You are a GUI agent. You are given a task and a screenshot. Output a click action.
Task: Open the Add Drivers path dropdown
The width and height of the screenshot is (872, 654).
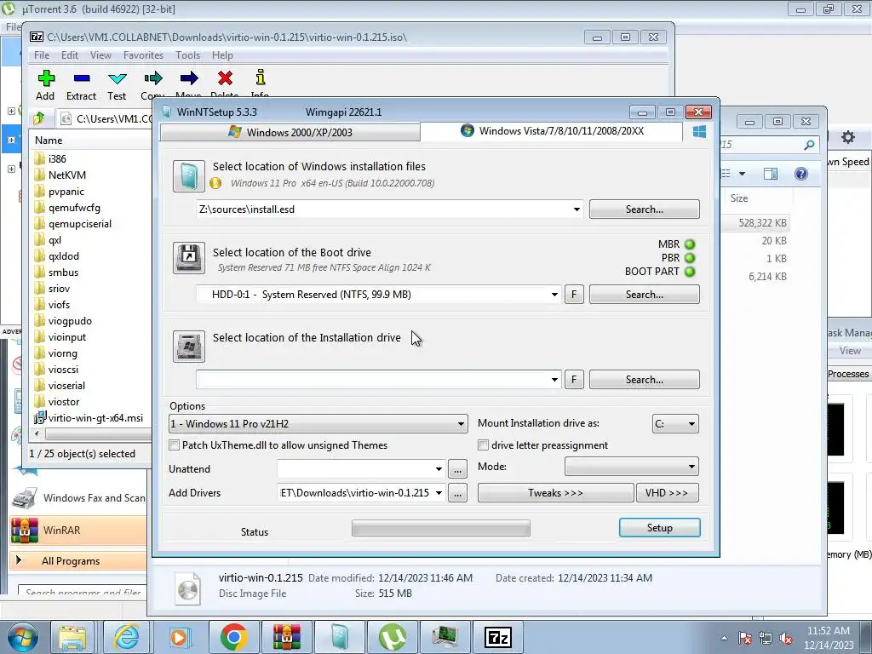439,493
